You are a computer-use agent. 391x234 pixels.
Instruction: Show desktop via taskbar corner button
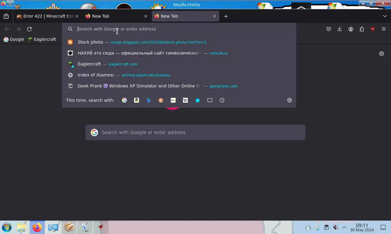[383, 227]
